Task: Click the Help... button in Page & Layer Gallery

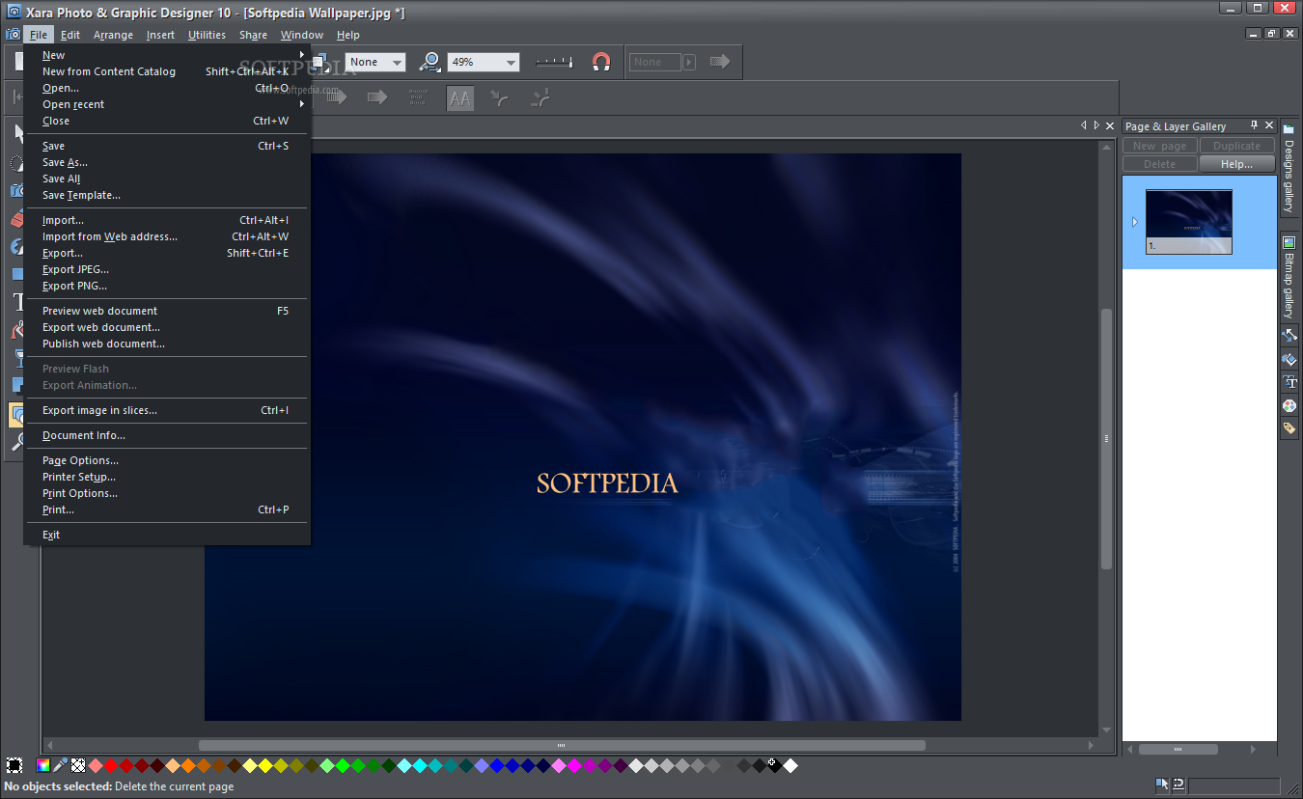Action: (1236, 164)
